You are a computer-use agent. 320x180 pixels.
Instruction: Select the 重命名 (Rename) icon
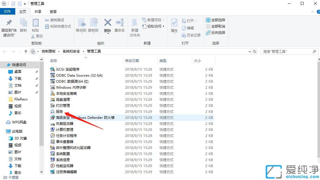point(120,24)
